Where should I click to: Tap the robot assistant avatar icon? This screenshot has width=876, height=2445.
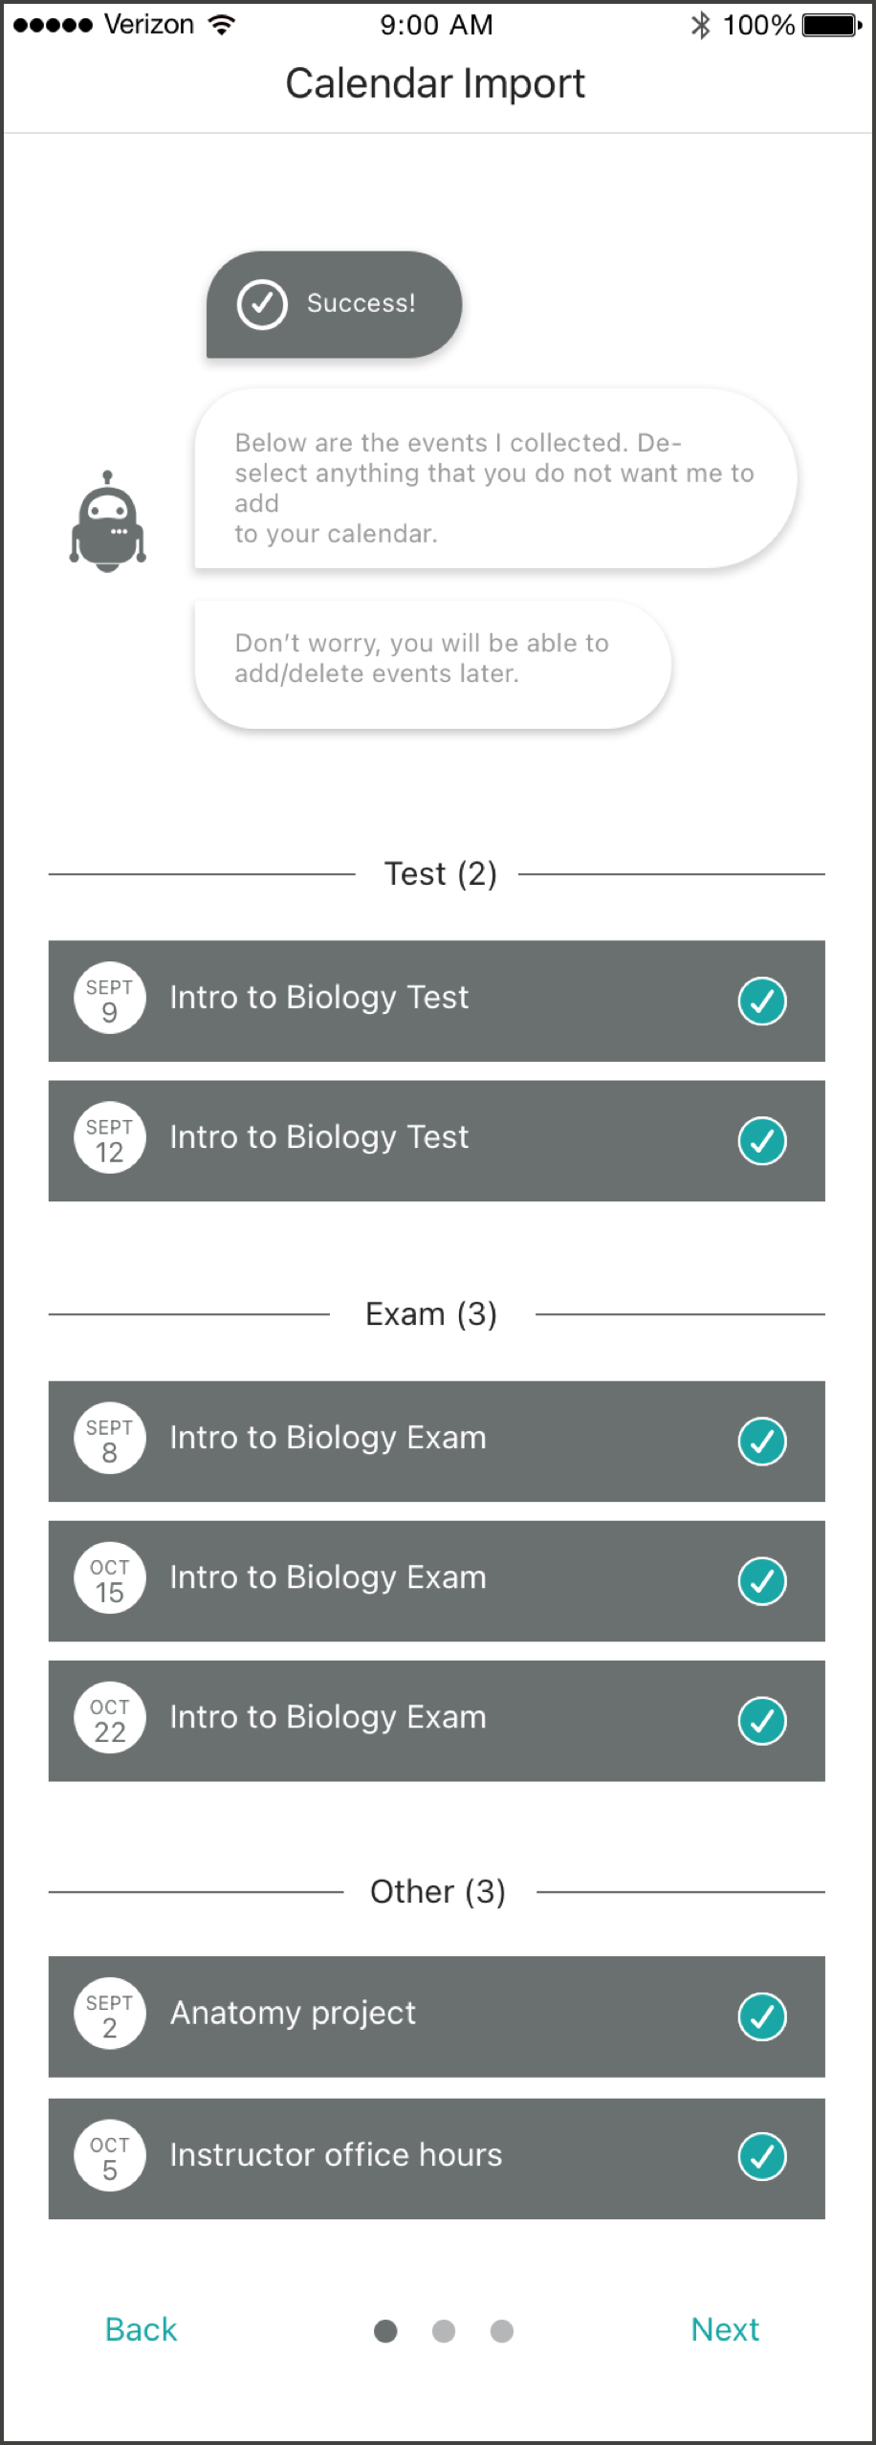coord(108,522)
